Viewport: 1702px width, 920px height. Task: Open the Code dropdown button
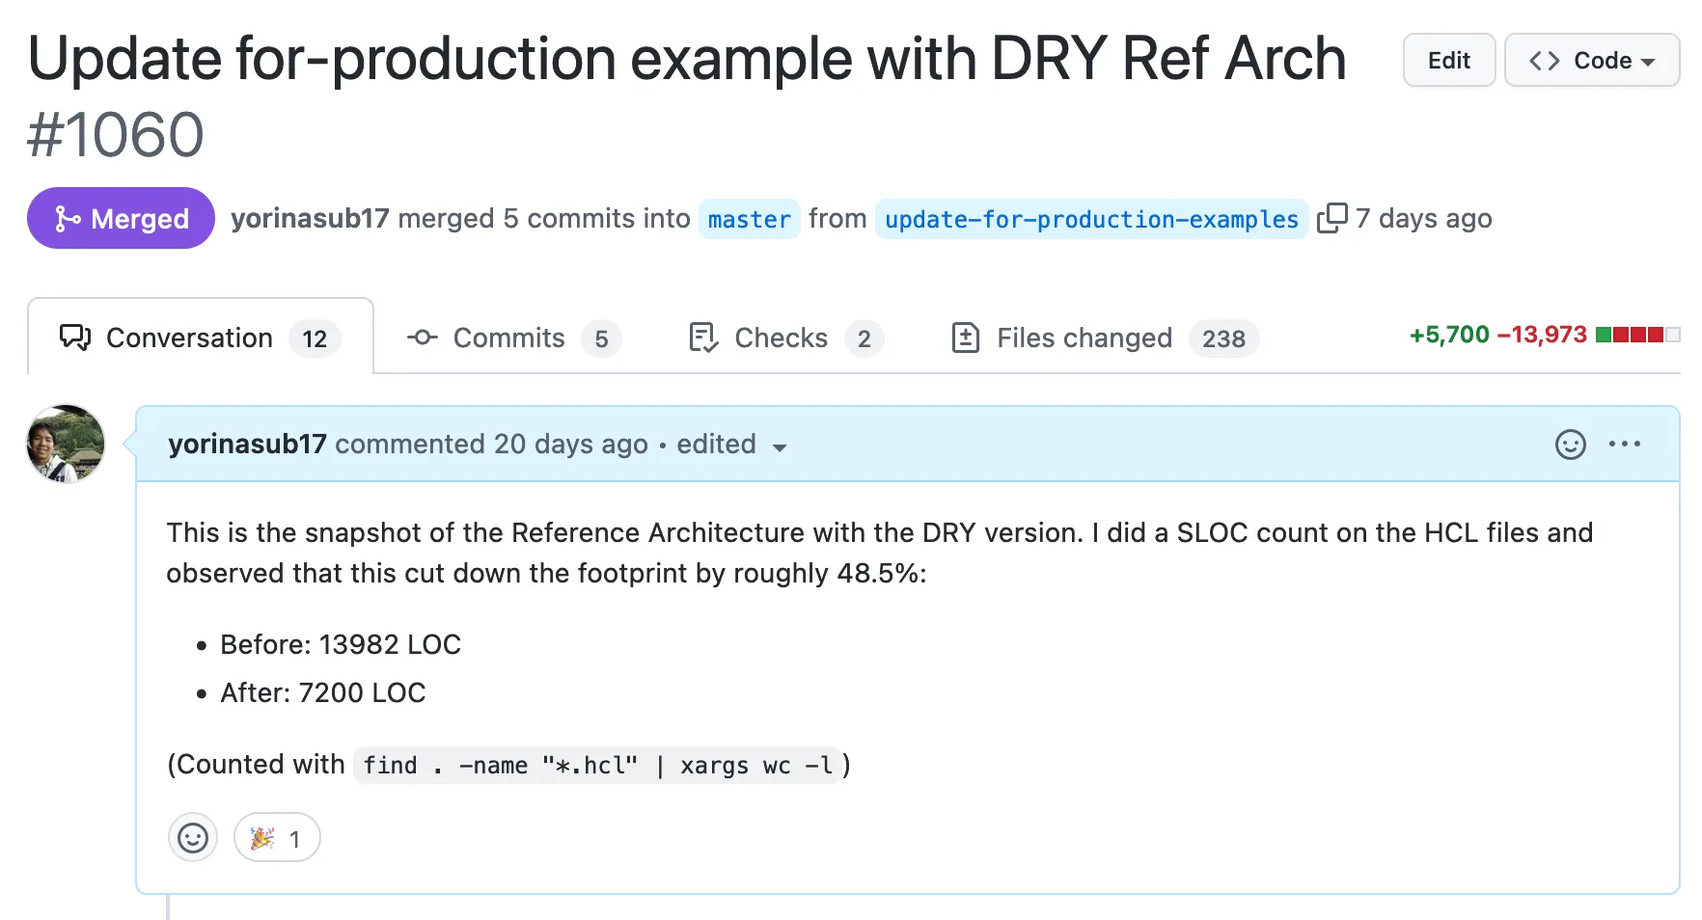point(1592,60)
